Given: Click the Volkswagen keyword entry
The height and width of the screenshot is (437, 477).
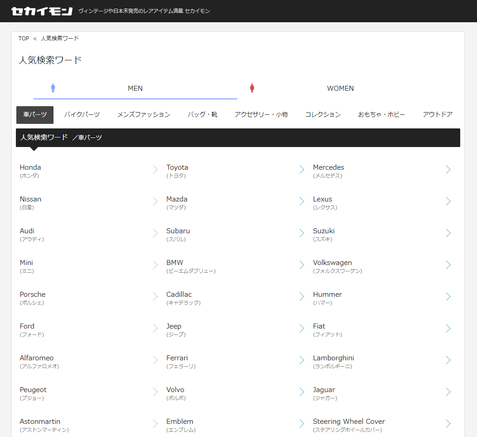Looking at the screenshot, I should (x=332, y=263).
